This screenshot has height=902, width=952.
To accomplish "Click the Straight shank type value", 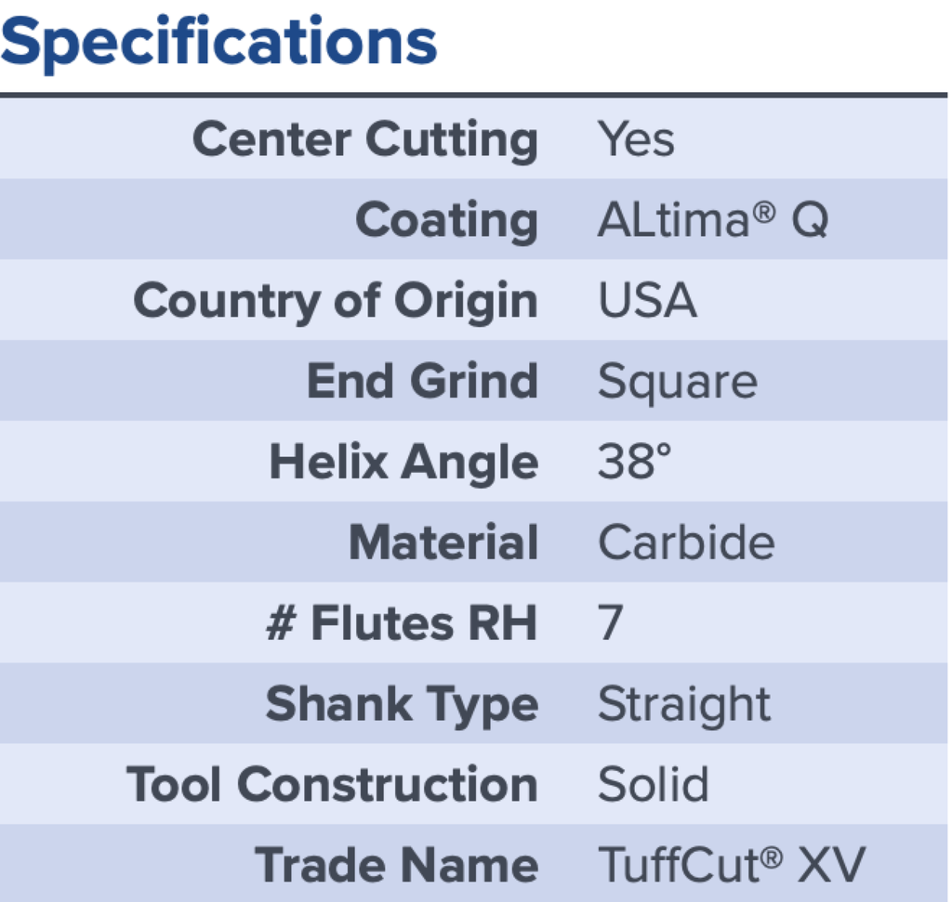I will [684, 704].
